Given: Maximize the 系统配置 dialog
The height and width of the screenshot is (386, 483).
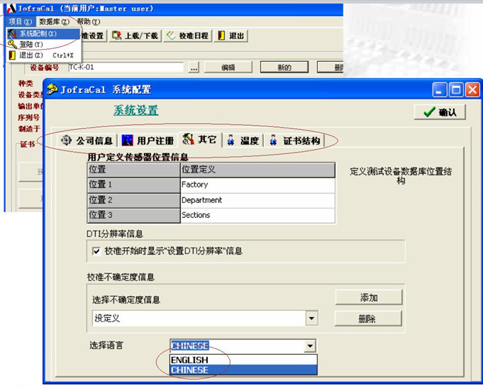Looking at the screenshot, I should tap(456, 90).
